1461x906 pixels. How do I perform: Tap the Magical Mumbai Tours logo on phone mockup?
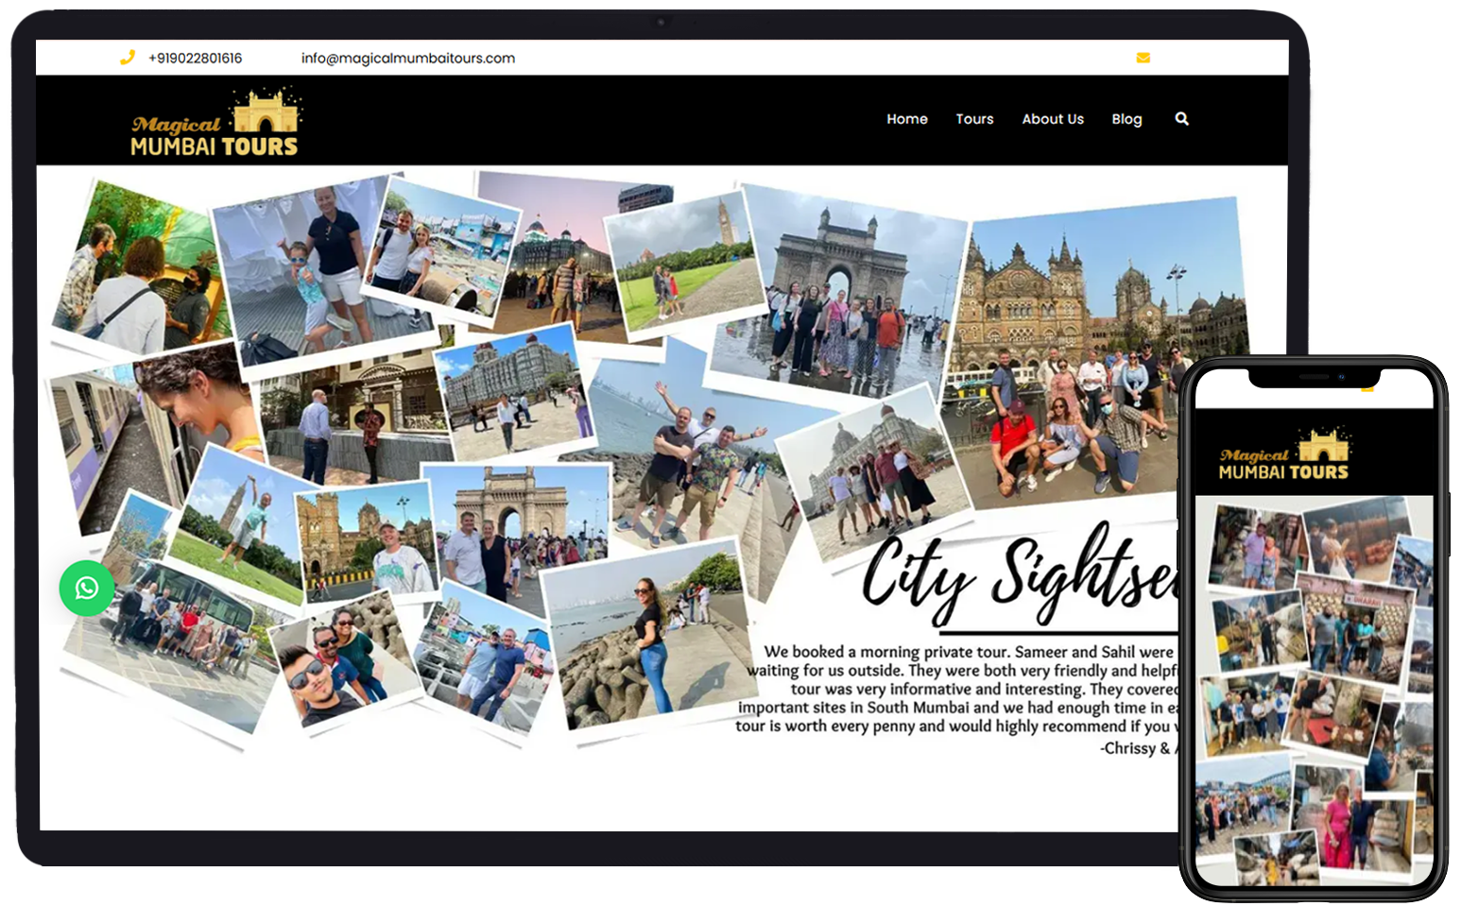pyautogui.click(x=1284, y=455)
